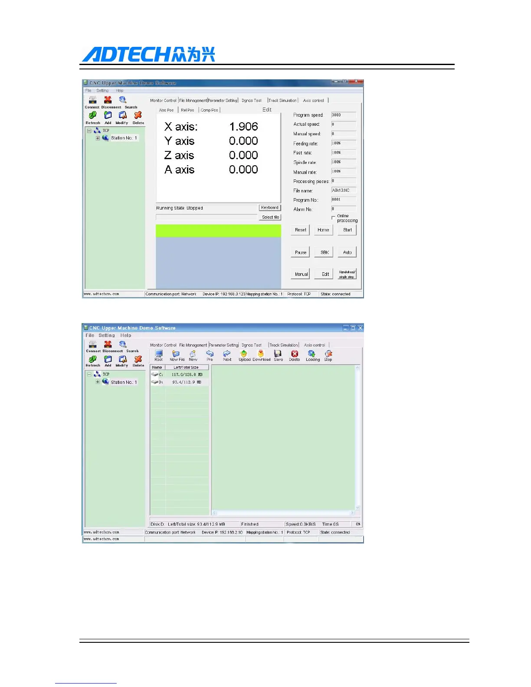Click Refresh icon in File Management window

point(93,359)
